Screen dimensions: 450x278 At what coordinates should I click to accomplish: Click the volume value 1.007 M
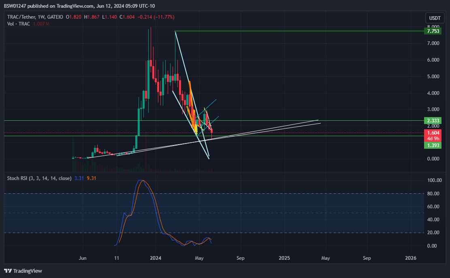[x=41, y=24]
